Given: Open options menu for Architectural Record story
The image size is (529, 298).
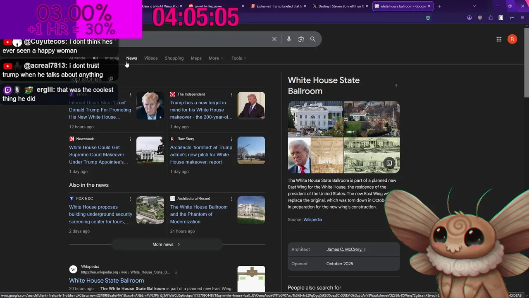Looking at the screenshot, I should (231, 199).
